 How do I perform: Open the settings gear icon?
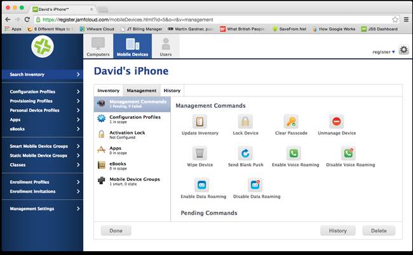403,49
